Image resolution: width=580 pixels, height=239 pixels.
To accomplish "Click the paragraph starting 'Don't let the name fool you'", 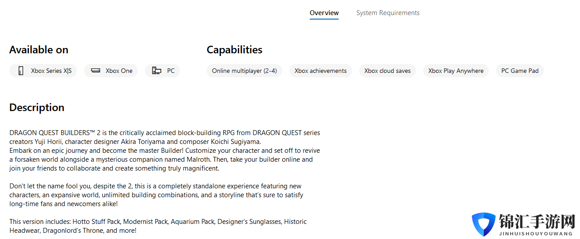I will coord(156,195).
